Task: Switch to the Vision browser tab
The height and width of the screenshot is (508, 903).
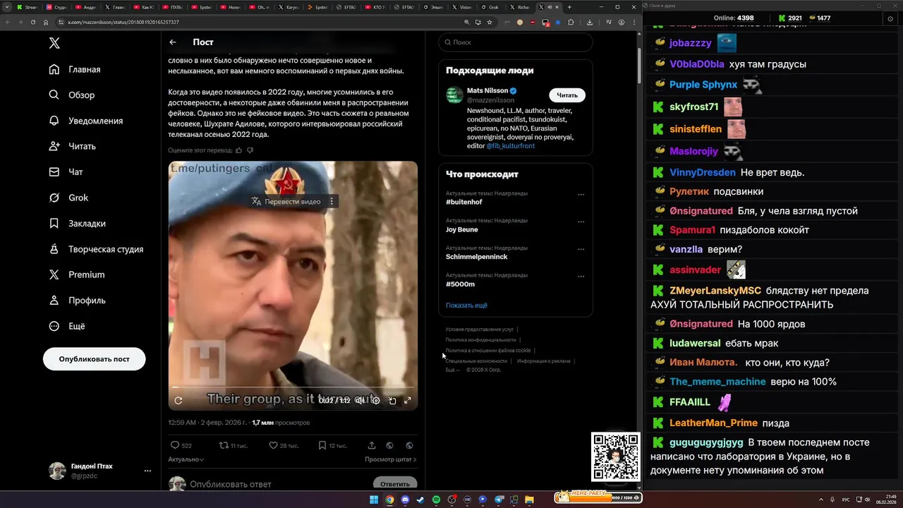Action: (x=463, y=7)
